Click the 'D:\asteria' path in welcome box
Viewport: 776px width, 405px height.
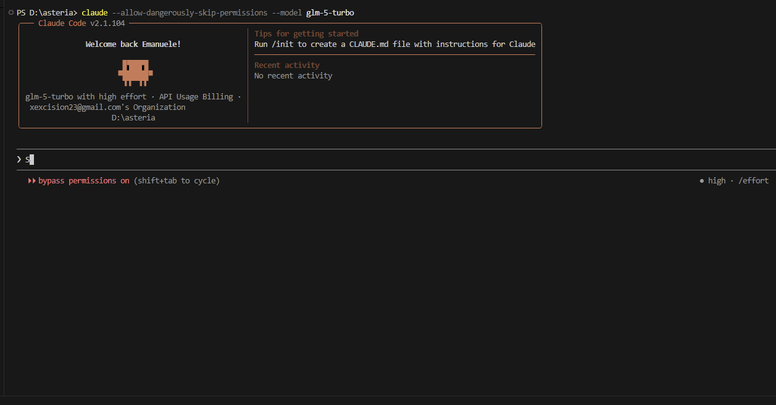133,118
